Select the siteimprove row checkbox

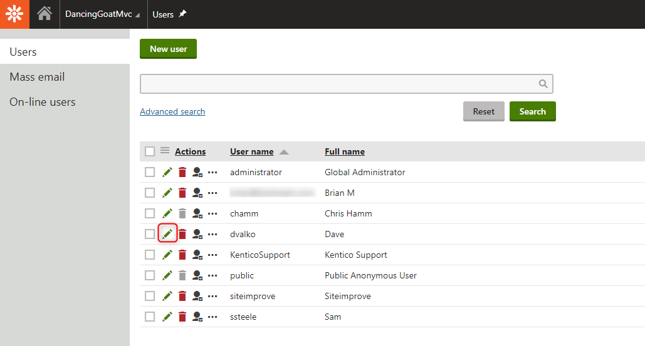(150, 296)
